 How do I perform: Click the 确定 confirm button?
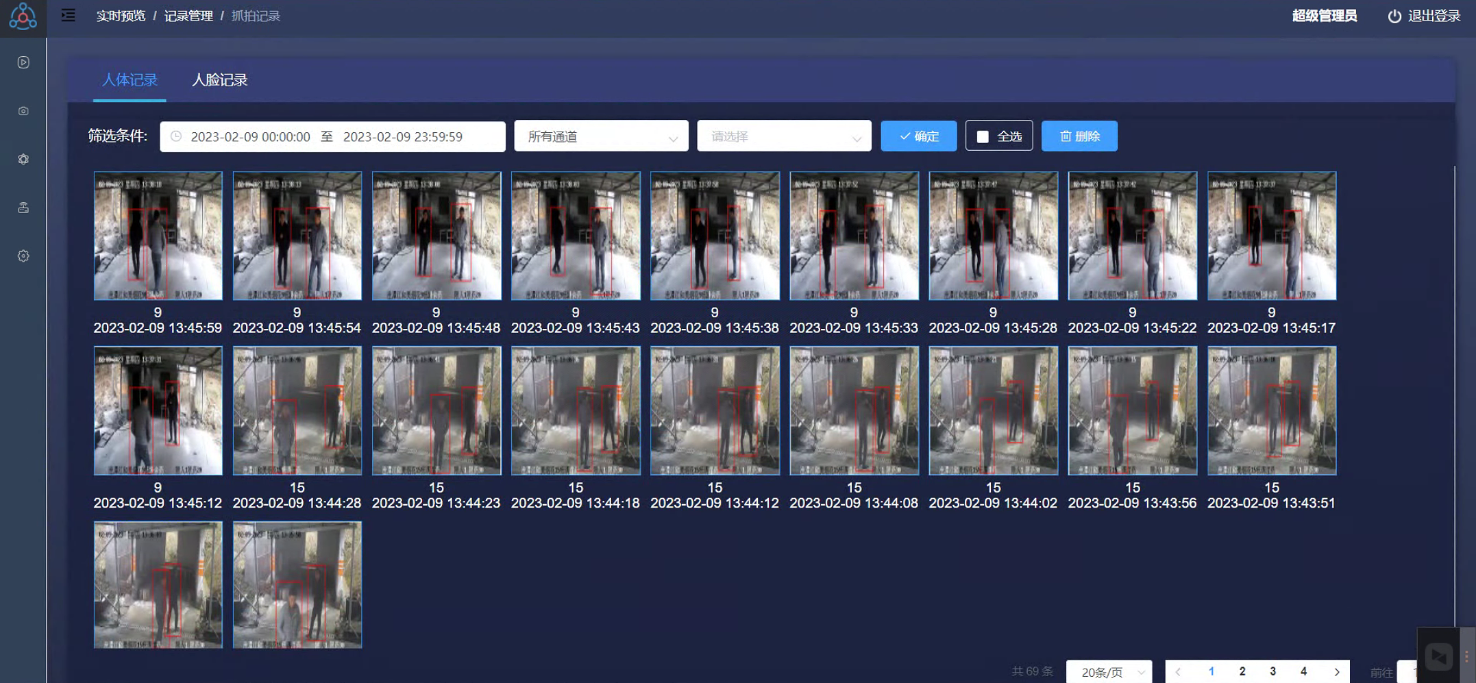point(918,136)
